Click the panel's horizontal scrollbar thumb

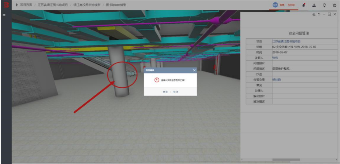[x=286, y=160]
